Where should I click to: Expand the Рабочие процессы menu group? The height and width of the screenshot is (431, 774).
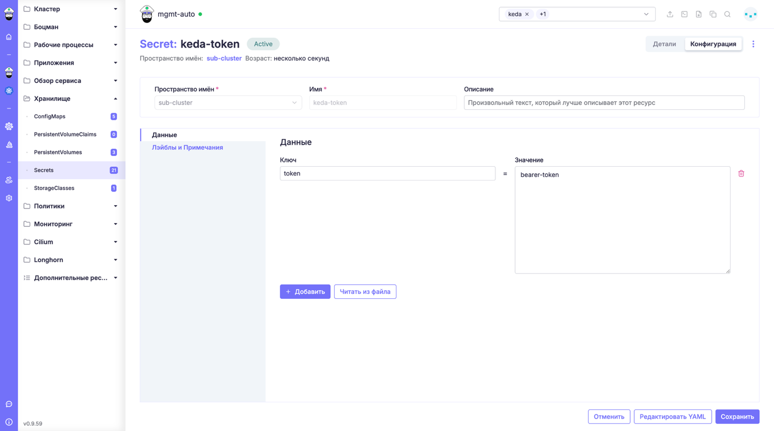[x=71, y=45]
